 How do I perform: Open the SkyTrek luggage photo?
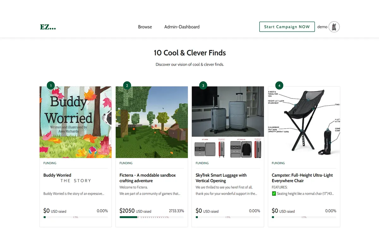click(x=228, y=122)
